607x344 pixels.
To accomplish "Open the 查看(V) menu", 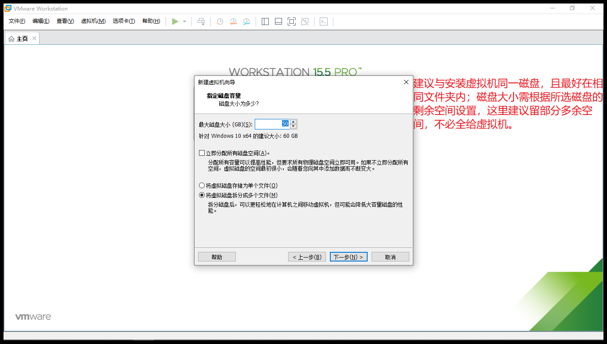I will (65, 21).
